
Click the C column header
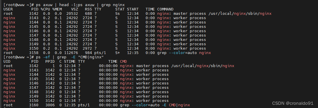tap(61, 62)
